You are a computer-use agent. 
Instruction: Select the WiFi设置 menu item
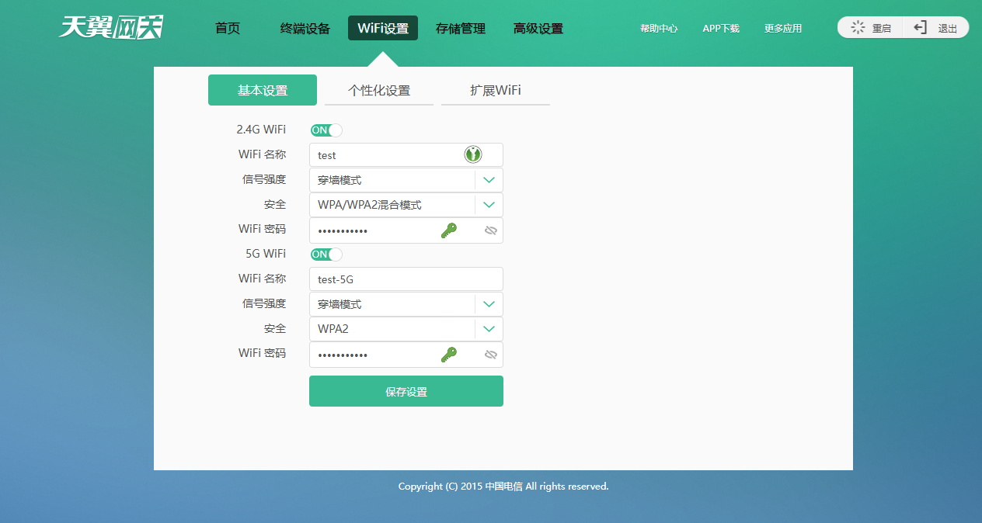(383, 28)
